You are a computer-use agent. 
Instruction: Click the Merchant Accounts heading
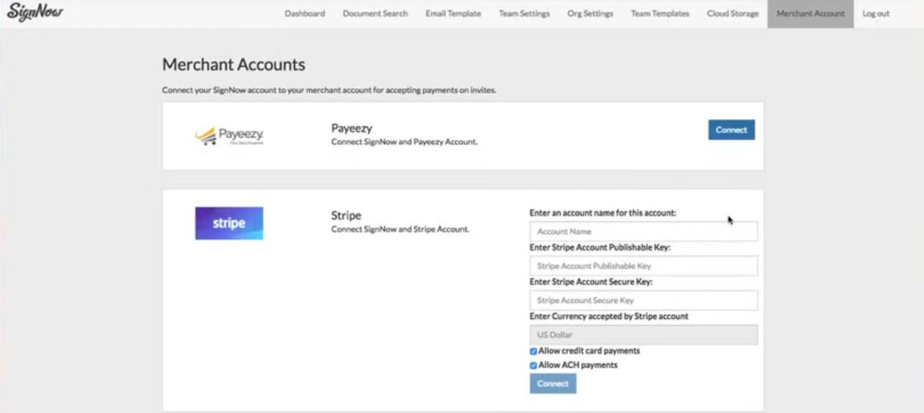[233, 65]
